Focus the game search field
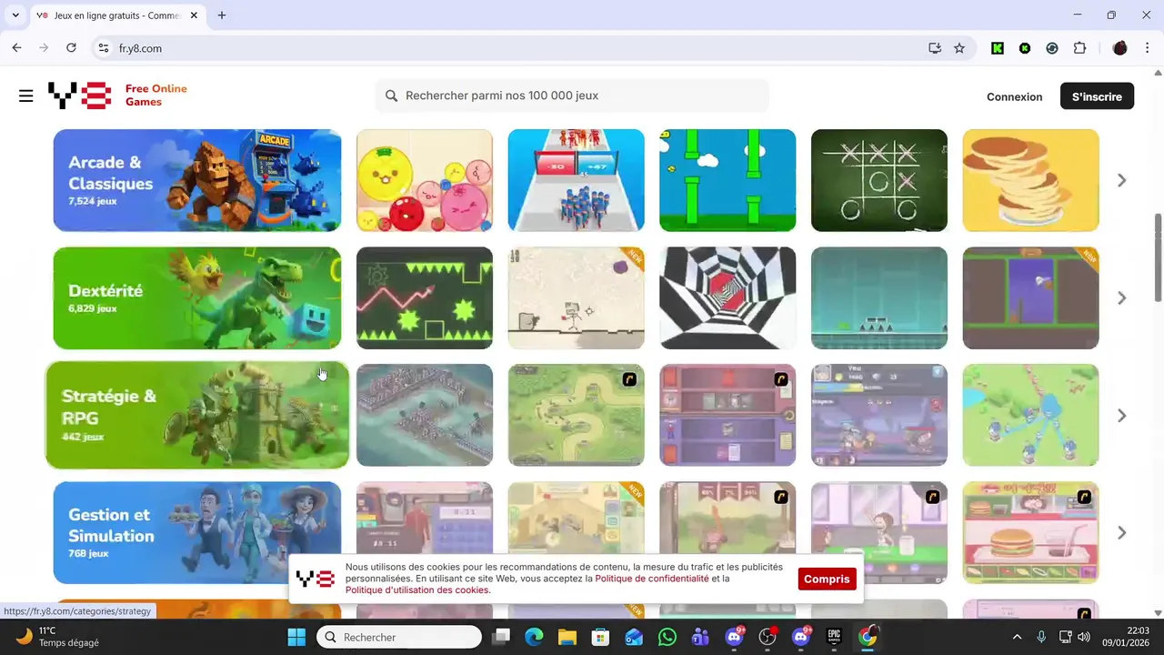The width and height of the screenshot is (1164, 655). point(572,96)
